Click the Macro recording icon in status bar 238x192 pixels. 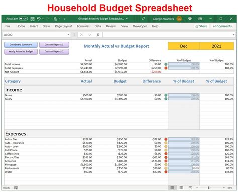[16, 188]
